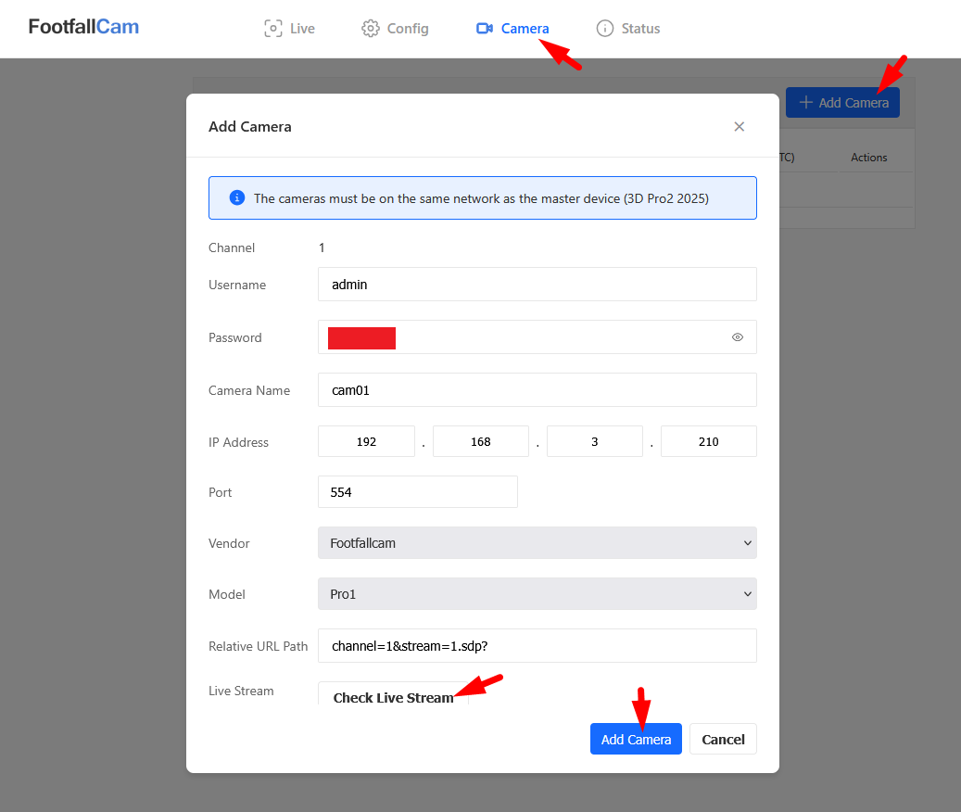Image resolution: width=961 pixels, height=812 pixels.
Task: Click the blue info icon in banner
Action: click(x=237, y=197)
